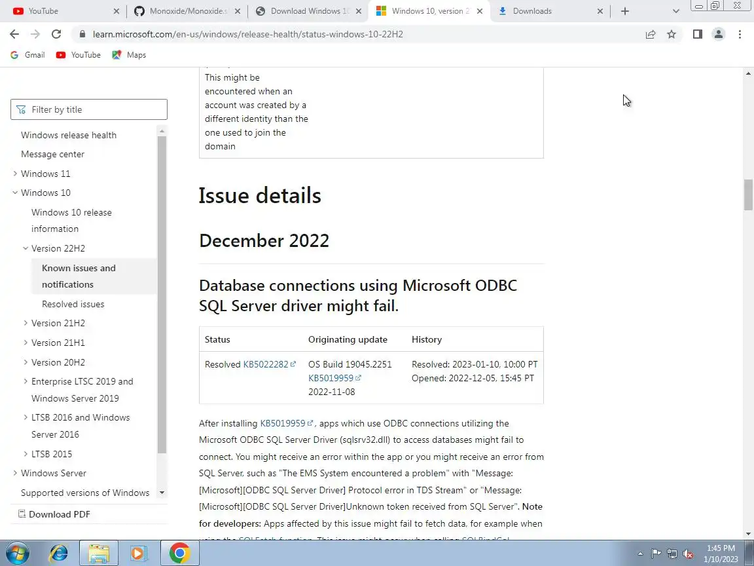754x566 pixels.
Task: Collapse the Version 22H2 node
Action: [x=26, y=248]
